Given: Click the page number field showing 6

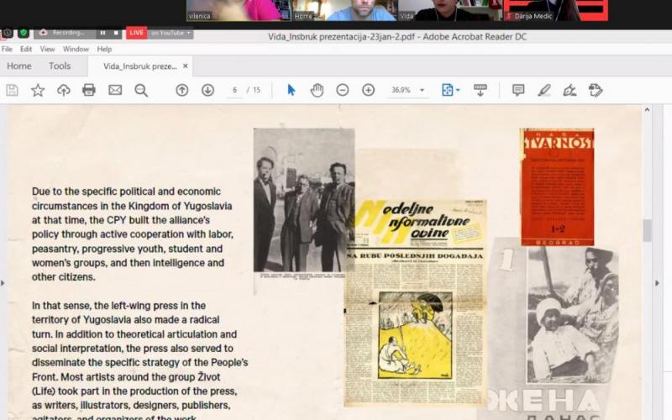Looking at the screenshot, I should tap(234, 90).
